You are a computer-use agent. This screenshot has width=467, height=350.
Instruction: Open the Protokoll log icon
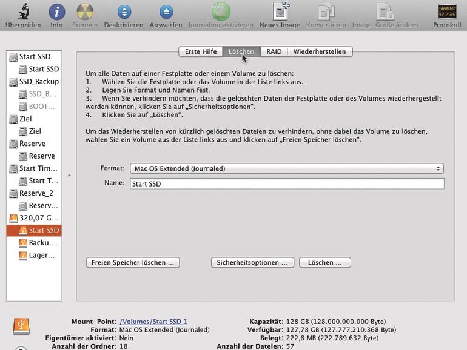pyautogui.click(x=447, y=12)
